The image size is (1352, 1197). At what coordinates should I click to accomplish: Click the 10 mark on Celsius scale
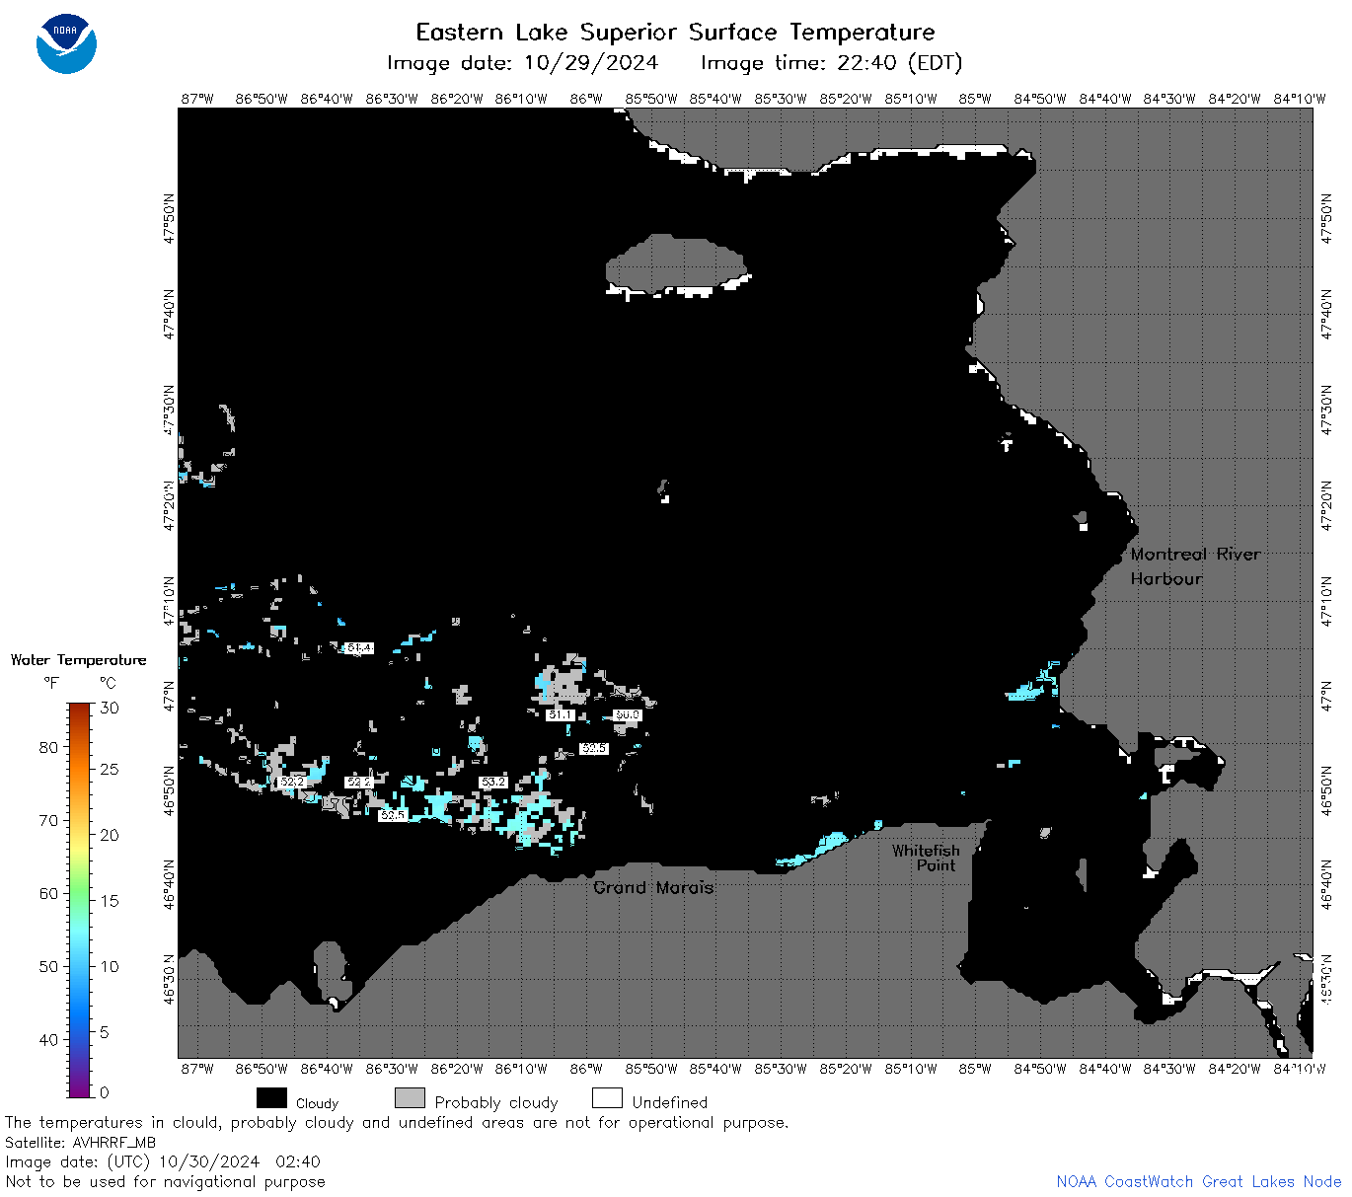[x=110, y=966]
